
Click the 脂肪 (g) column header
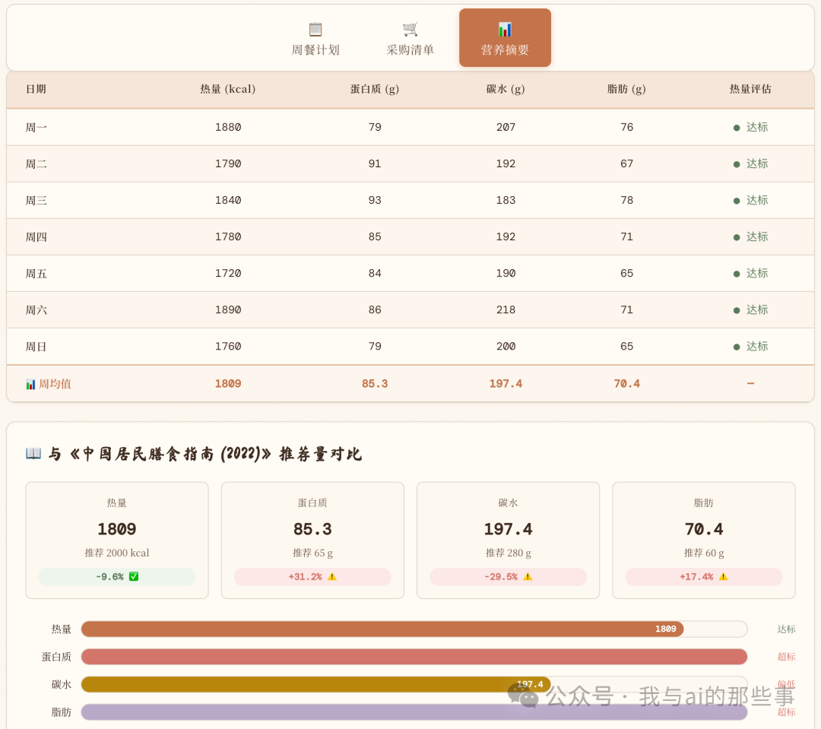point(626,89)
